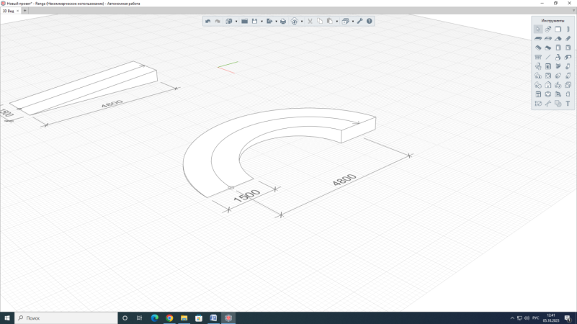Select the Ramp tool
This screenshot has height=324, width=577.
pyautogui.click(x=548, y=48)
